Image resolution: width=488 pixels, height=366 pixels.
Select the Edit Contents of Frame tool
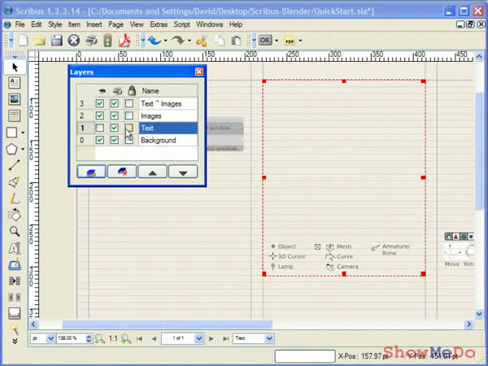point(15,248)
